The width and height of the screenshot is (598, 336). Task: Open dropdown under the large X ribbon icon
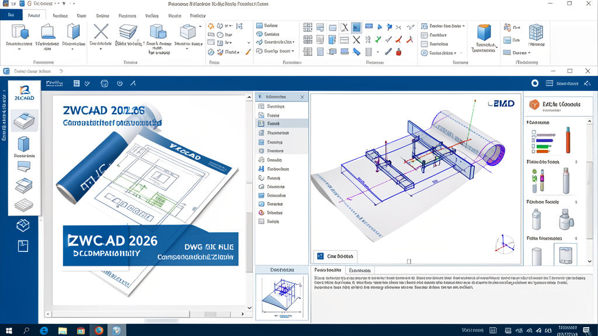tap(100, 49)
